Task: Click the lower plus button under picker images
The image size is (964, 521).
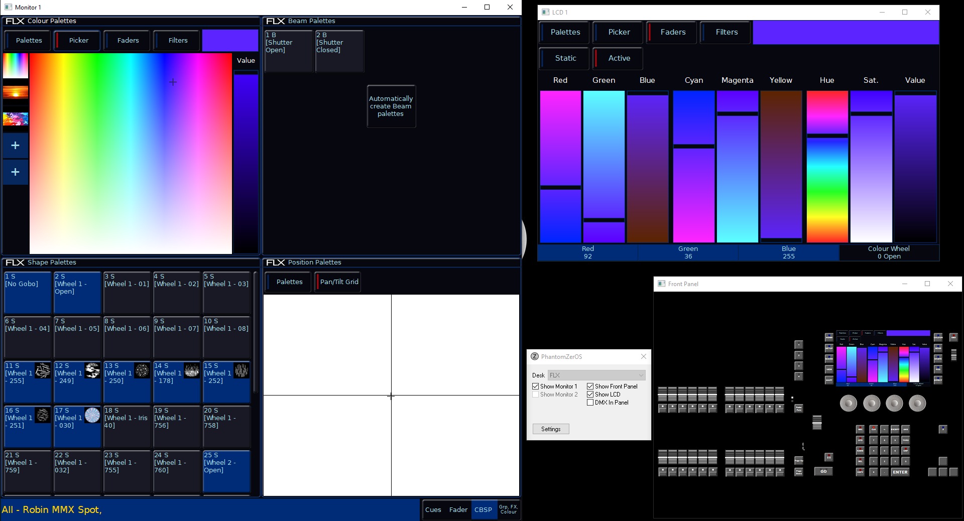Action: (16, 172)
